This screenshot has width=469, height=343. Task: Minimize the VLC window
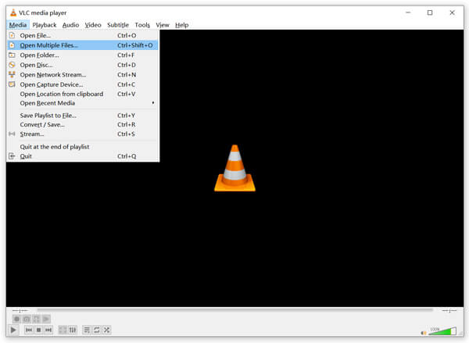pyautogui.click(x=408, y=13)
